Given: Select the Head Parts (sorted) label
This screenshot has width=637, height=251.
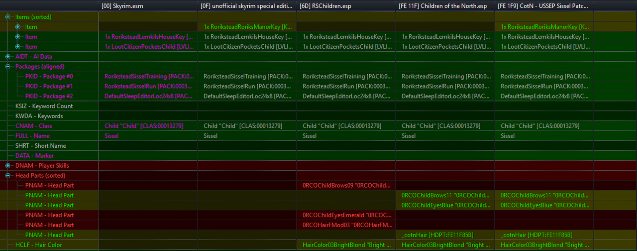Looking at the screenshot, I should coord(40,176).
